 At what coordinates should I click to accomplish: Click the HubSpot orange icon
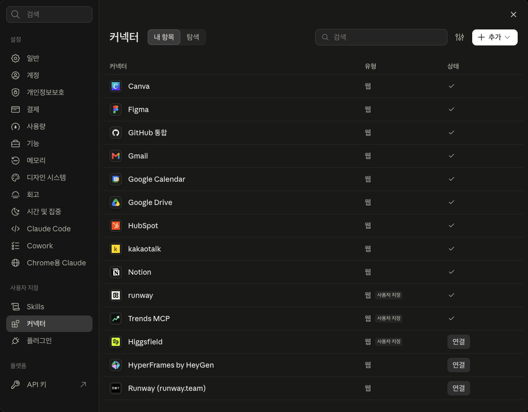click(116, 226)
